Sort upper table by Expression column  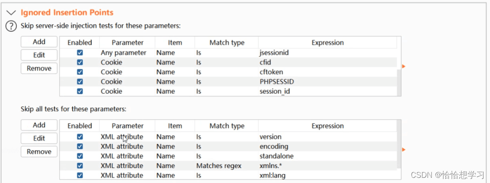click(327, 43)
